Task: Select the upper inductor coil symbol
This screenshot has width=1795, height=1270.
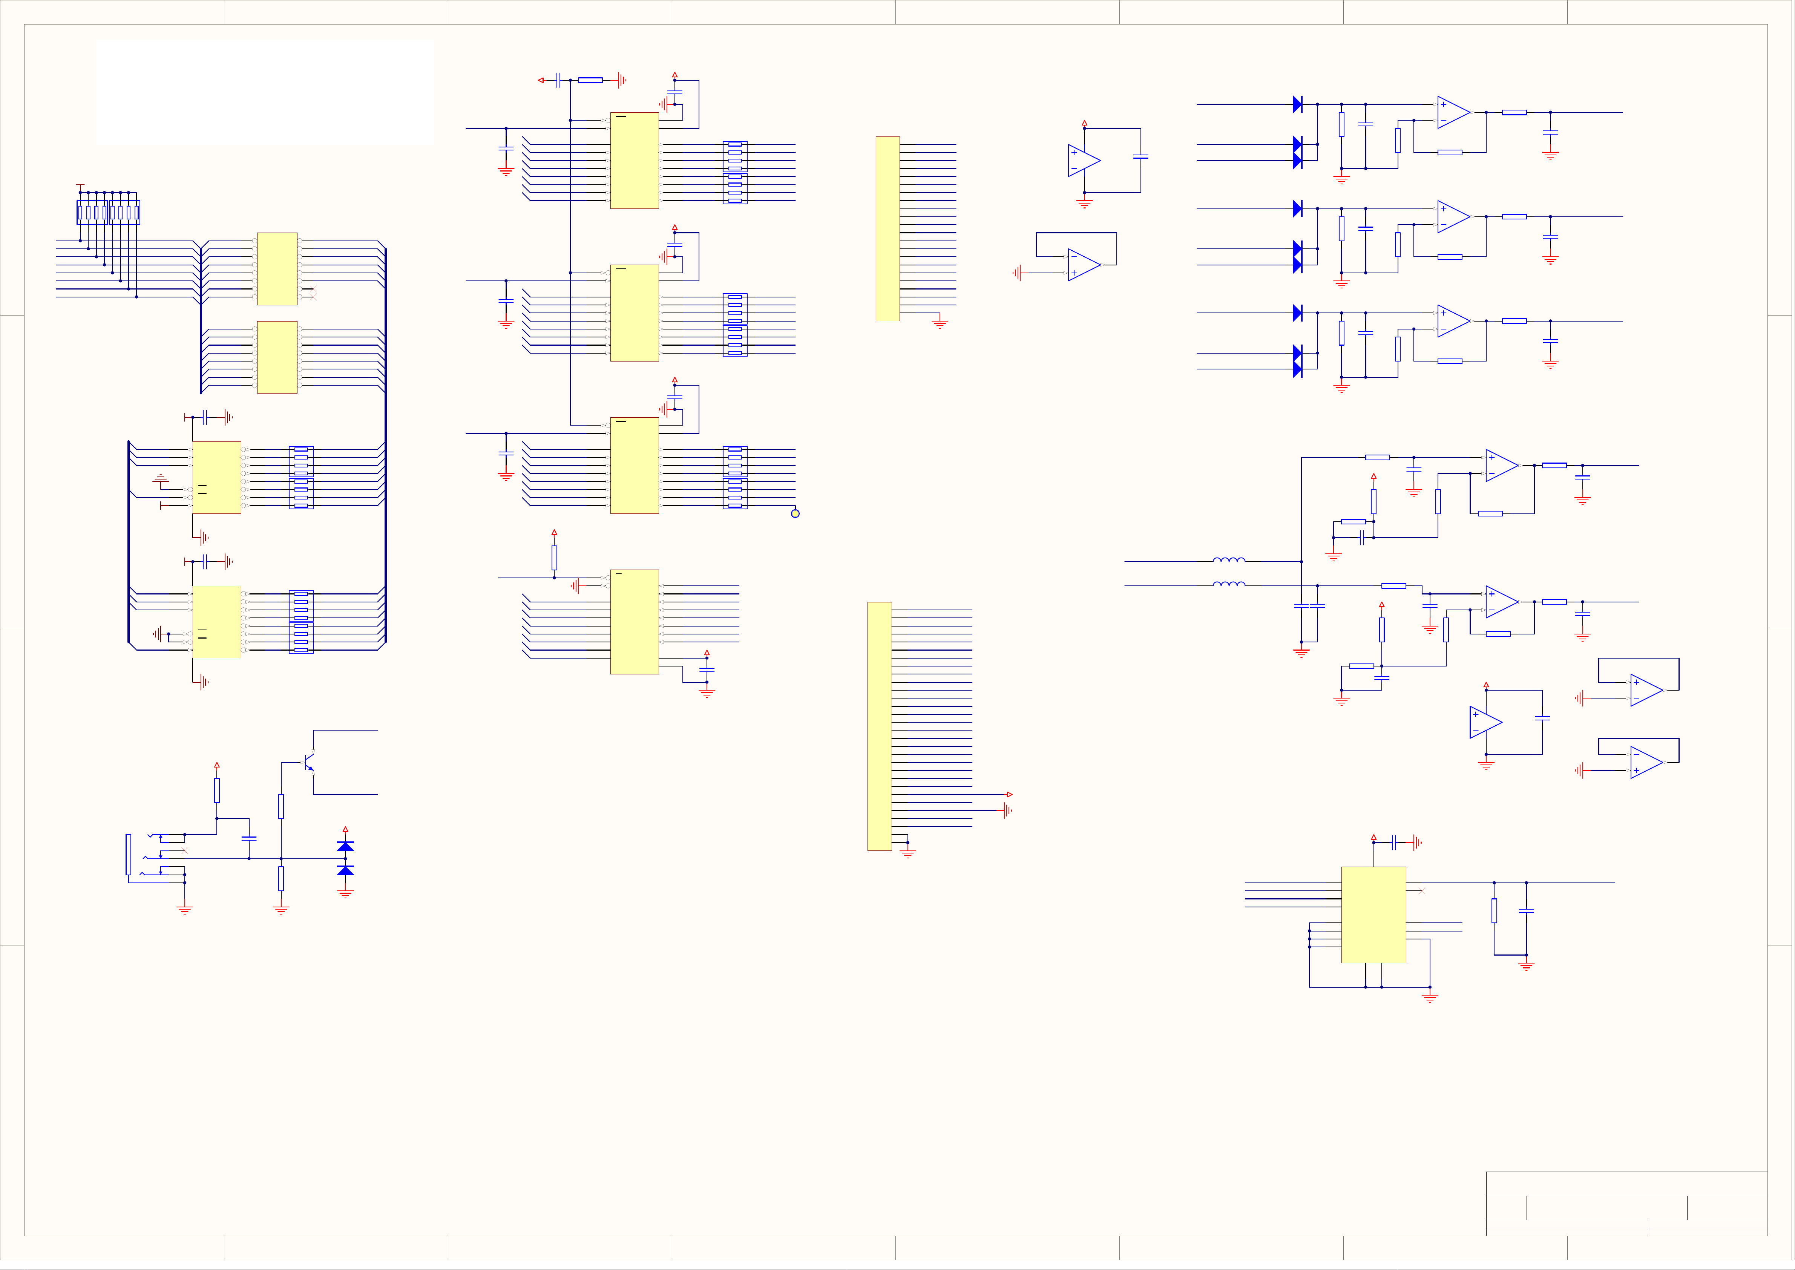Action: point(1229,560)
